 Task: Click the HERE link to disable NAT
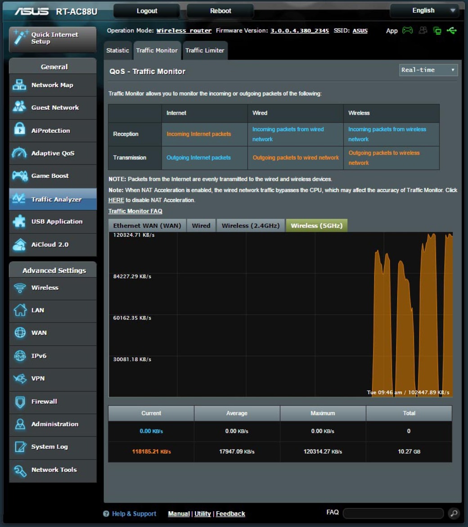(x=116, y=200)
